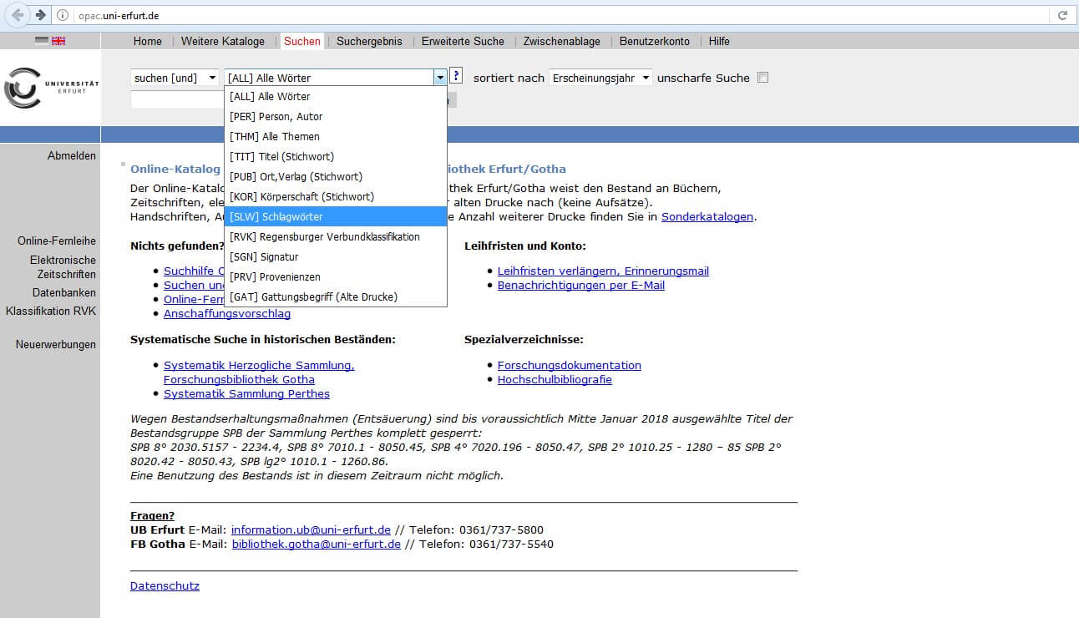
Task: Click the Universität Erfurt logo
Action: pyautogui.click(x=50, y=88)
